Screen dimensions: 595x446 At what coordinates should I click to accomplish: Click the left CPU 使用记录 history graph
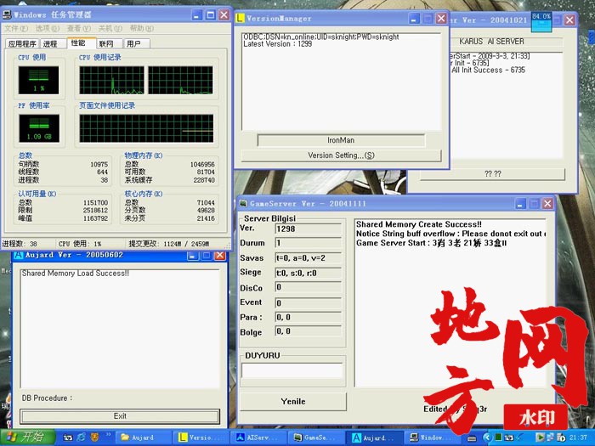[111, 80]
